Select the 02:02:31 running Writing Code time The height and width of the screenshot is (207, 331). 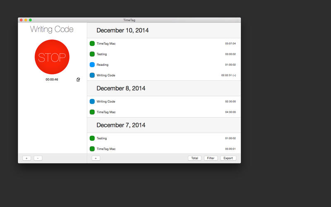pos(228,75)
